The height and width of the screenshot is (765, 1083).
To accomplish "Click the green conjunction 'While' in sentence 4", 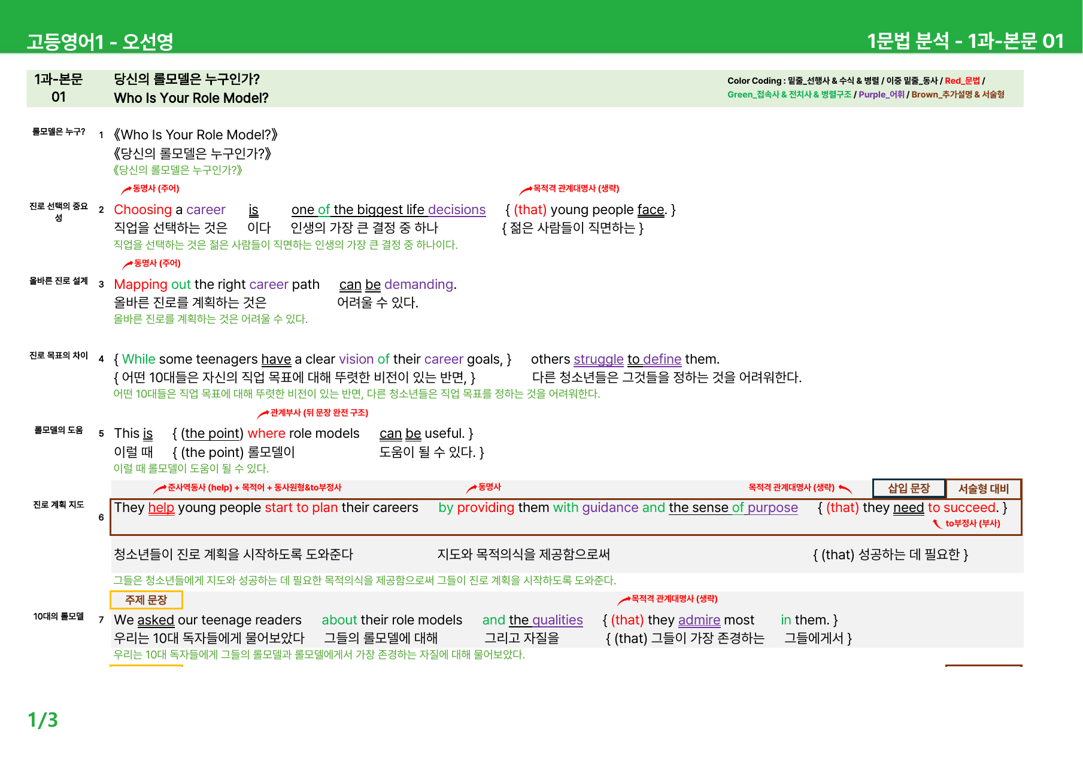I will (139, 359).
